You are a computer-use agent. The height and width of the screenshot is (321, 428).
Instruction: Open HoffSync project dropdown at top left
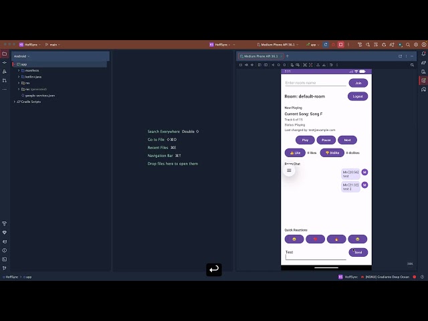30,45
